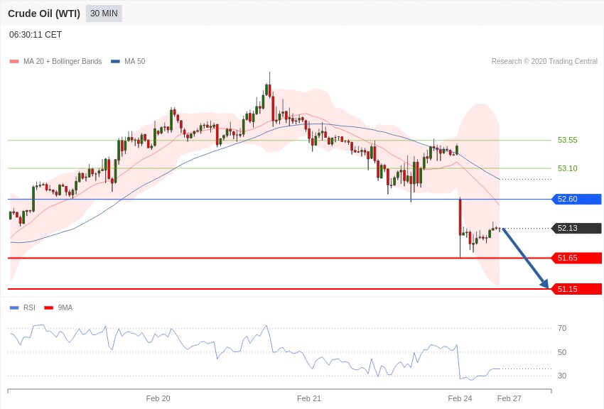This screenshot has width=604, height=409.
Task: Click the RSI 50 axis label
Action: [562, 352]
